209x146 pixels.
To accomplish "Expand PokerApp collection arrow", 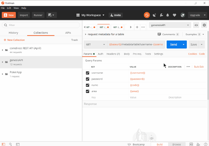I will (2, 74).
